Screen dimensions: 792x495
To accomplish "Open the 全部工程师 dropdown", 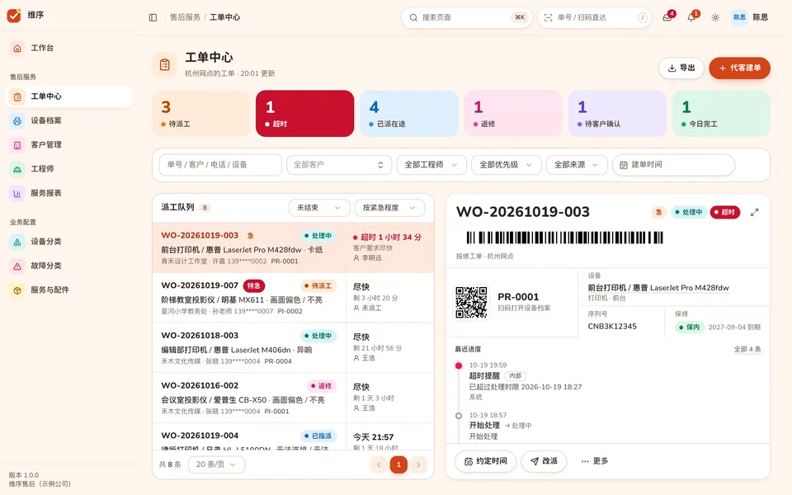I will coord(431,165).
